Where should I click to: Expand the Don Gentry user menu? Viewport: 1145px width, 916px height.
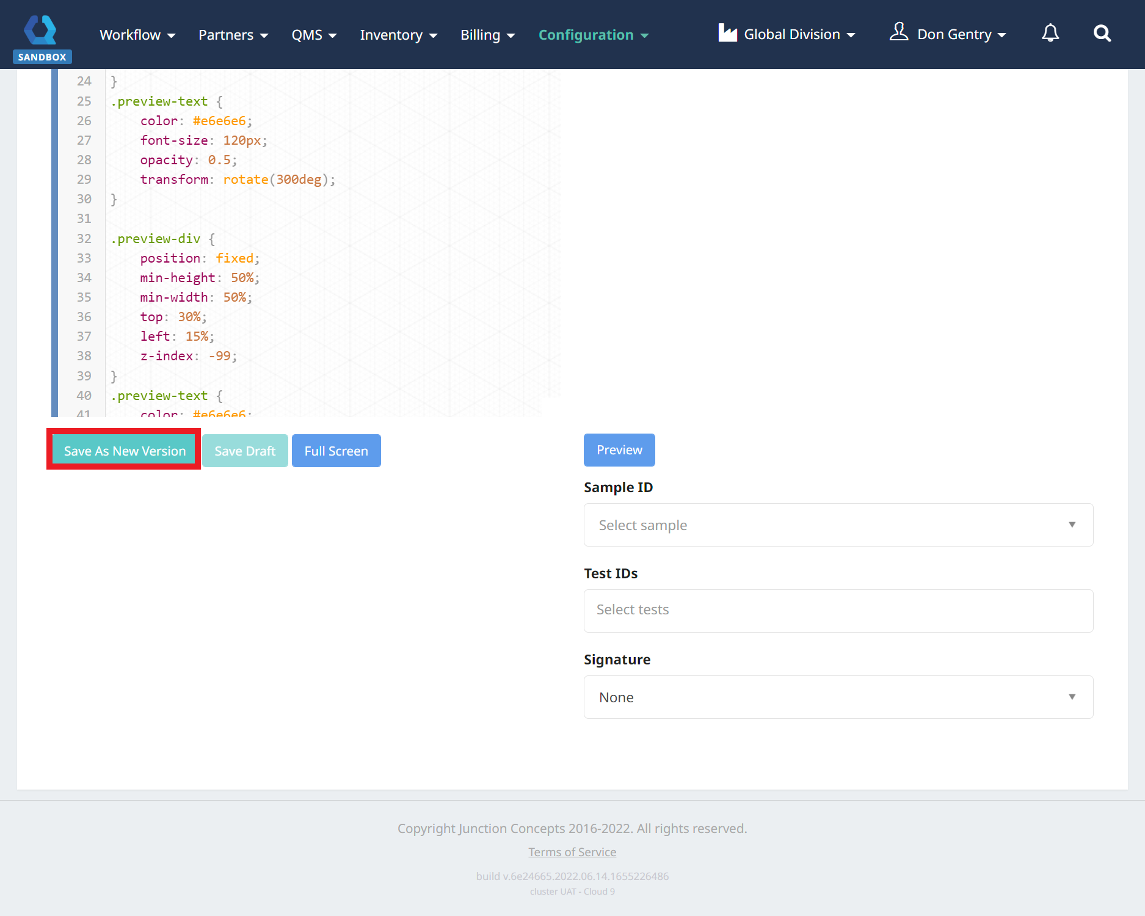tap(961, 35)
